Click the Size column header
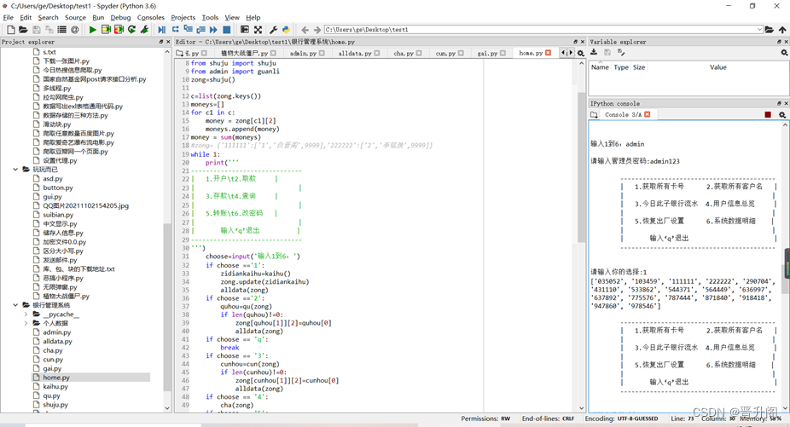This screenshot has width=790, height=427. [x=639, y=67]
